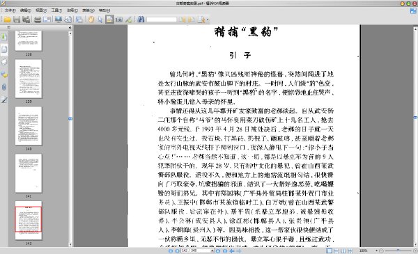Go to the previous page using the status bar button
Image resolution: width=418 pixels, height=254 pixels.
pos(177,251)
